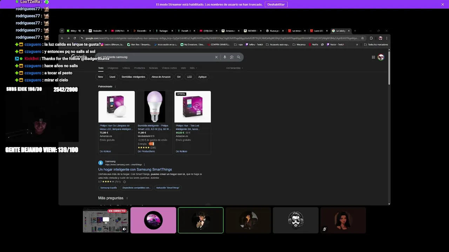Click the page vertical scrollbar

[x=389, y=68]
